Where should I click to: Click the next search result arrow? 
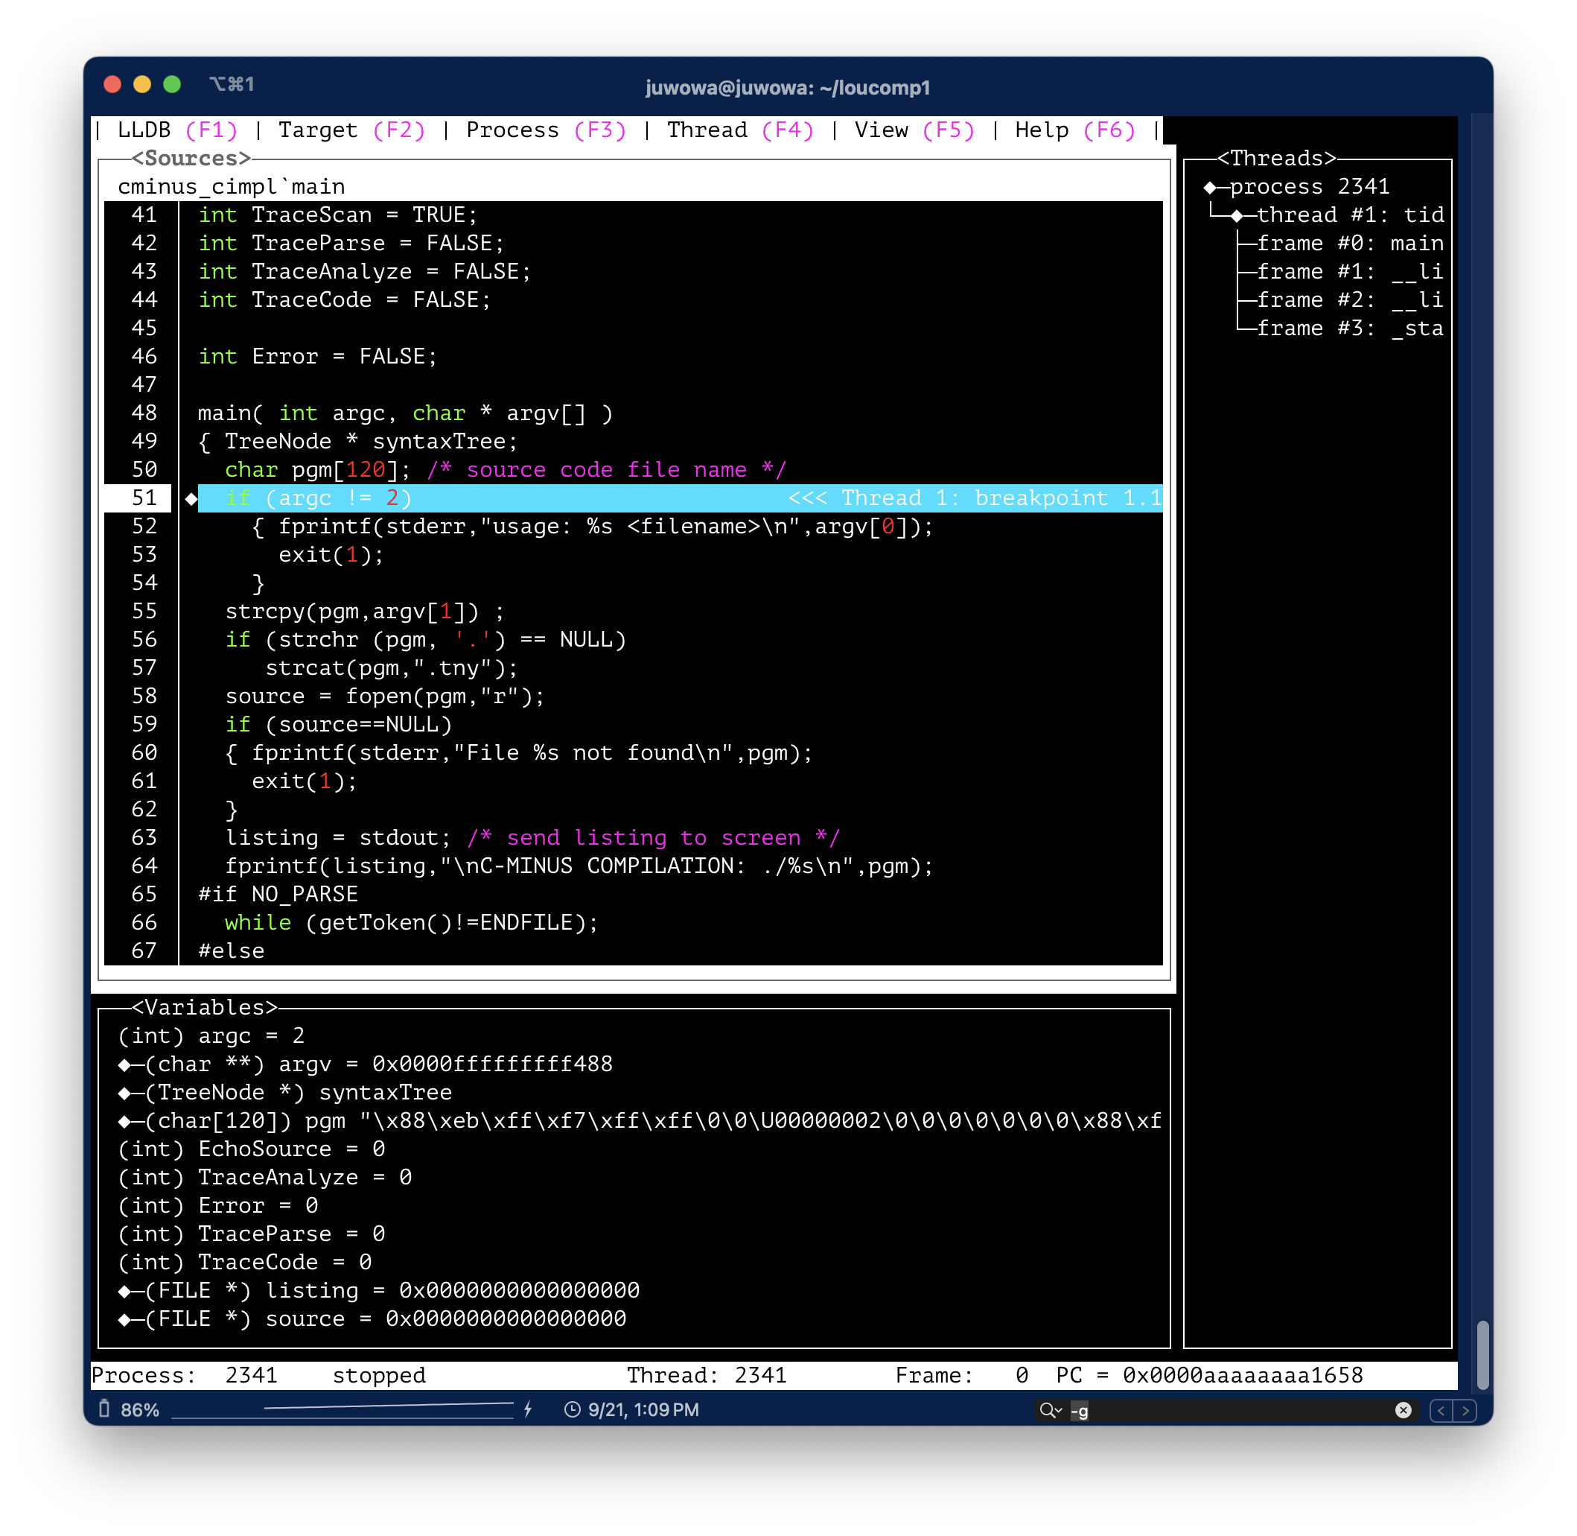click(x=1465, y=1410)
